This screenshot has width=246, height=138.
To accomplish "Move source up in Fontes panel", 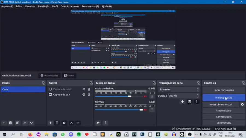I will click(72, 123).
